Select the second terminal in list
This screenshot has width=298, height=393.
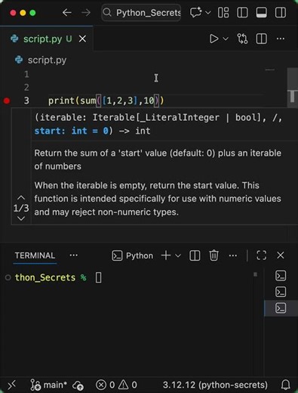point(281,292)
